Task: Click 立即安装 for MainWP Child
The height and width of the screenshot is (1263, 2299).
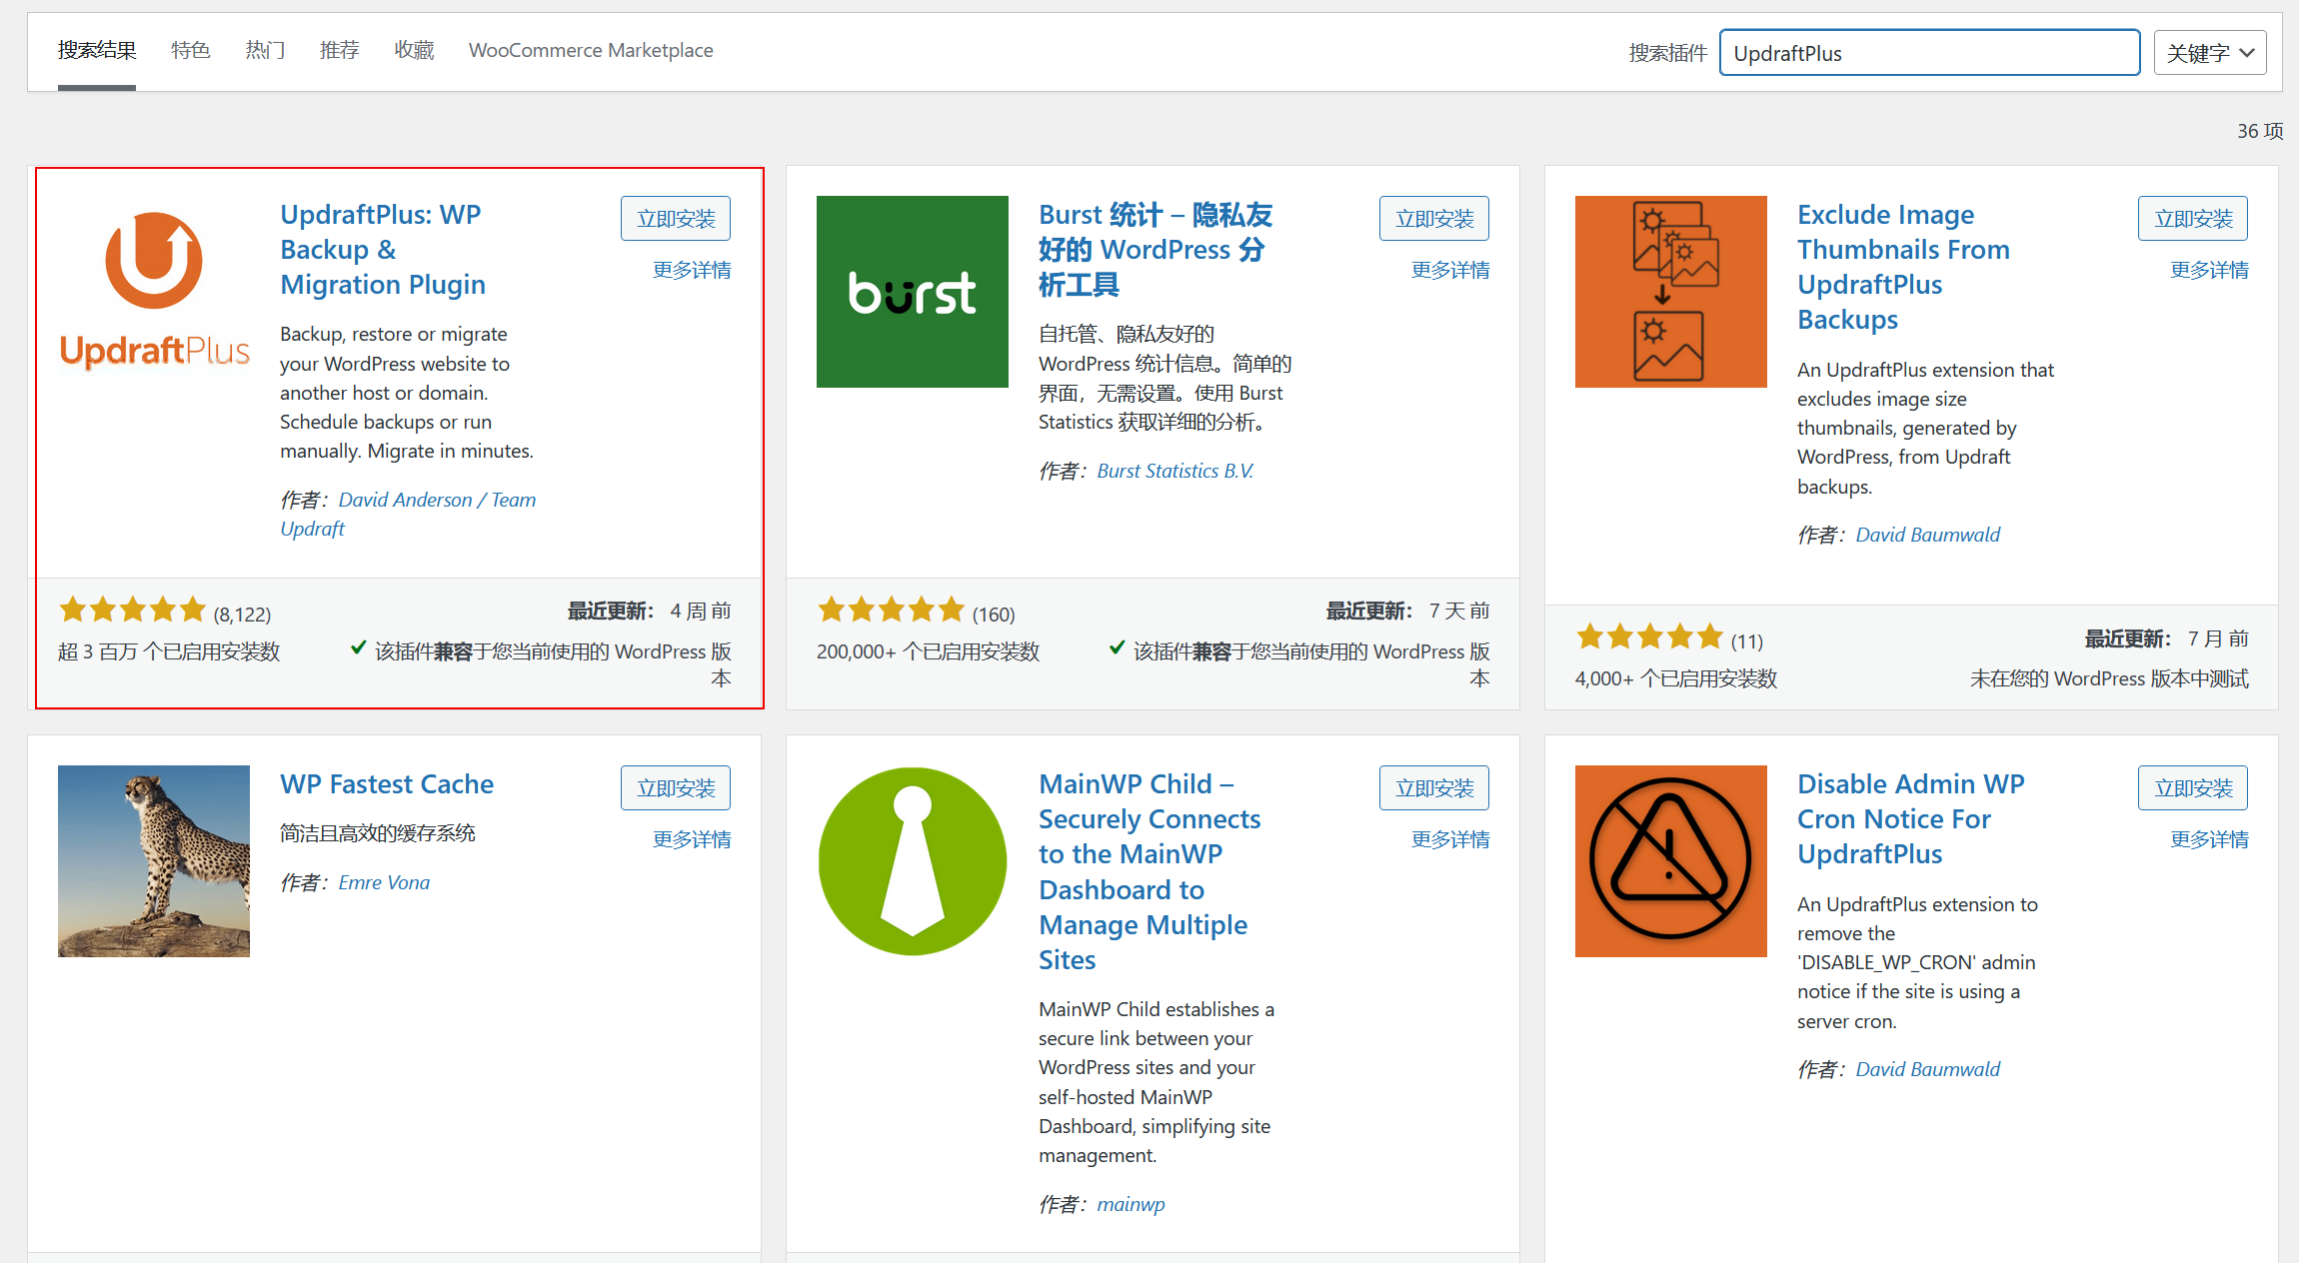Action: tap(1433, 788)
